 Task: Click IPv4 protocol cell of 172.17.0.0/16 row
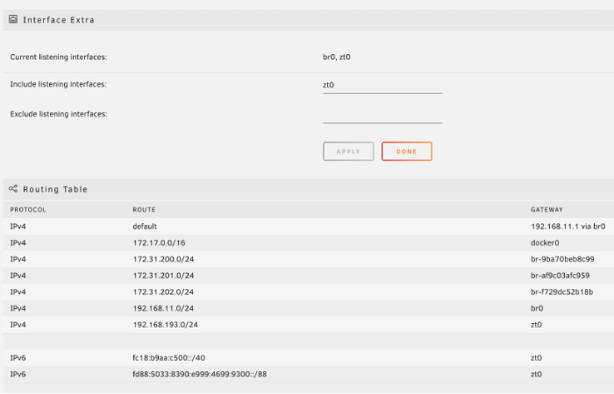[x=18, y=243]
